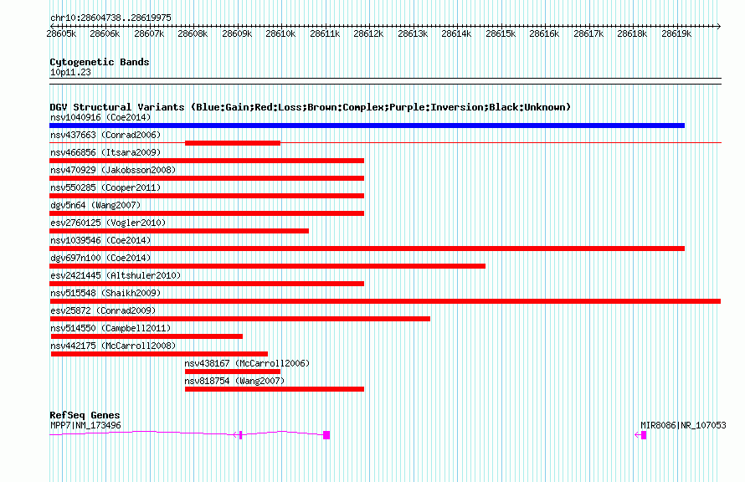Click the blue nsv1040916 gain variant bar
Viewport: 745px width, 482px height.
pyautogui.click(x=367, y=126)
